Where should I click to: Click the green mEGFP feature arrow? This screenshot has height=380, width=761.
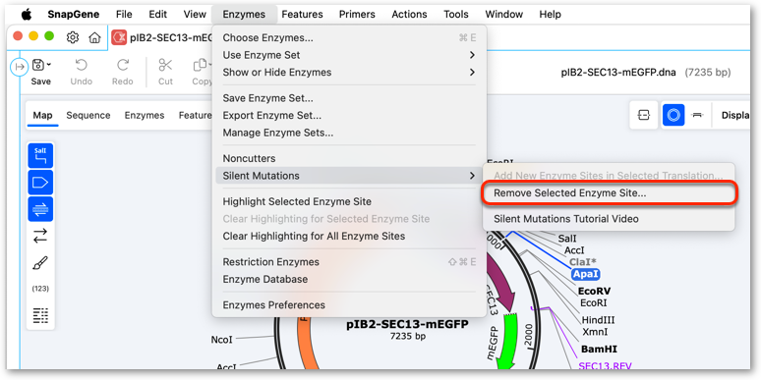509,342
